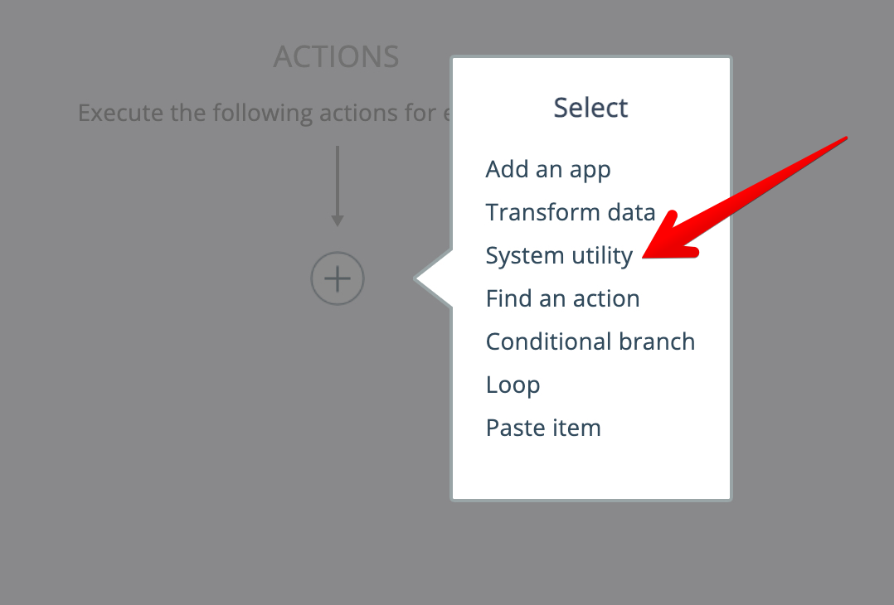
Task: Choose Add an app from the menu
Action: [548, 169]
